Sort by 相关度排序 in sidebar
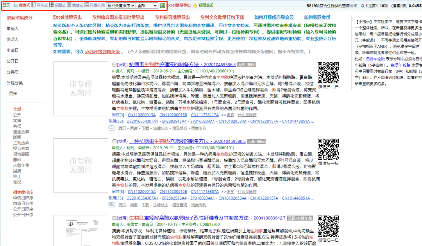 23,192
